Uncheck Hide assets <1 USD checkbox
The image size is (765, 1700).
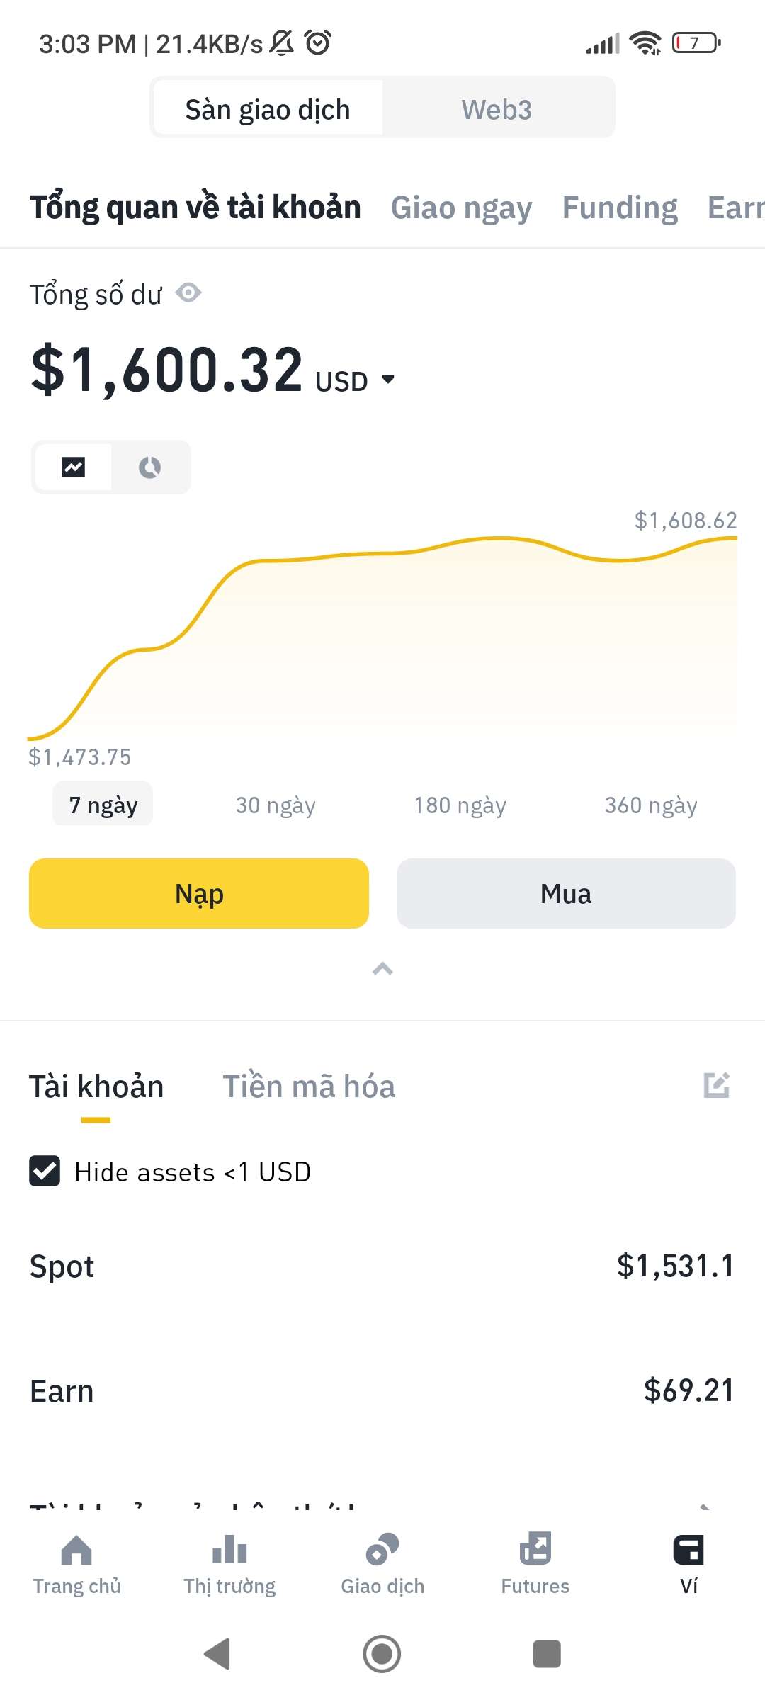coord(45,1171)
